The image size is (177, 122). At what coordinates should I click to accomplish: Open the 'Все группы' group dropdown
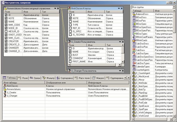[174, 7]
